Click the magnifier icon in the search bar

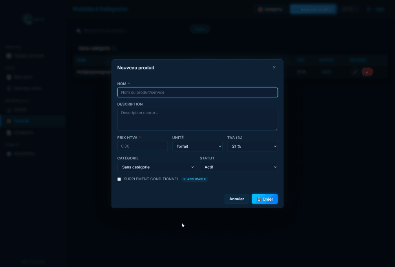(x=79, y=30)
